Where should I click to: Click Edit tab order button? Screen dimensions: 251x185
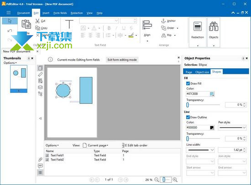135,145
